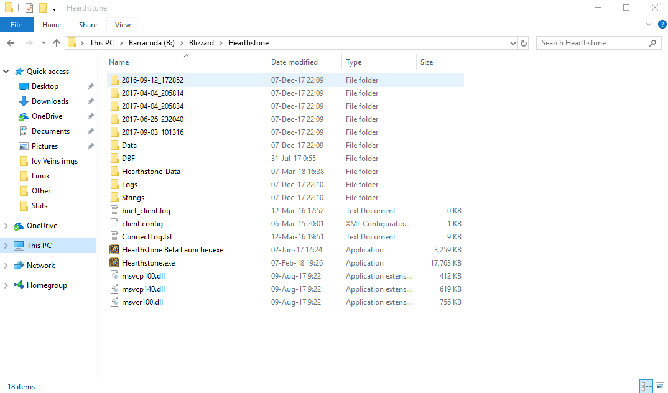
Task: Go up one folder level
Action: (x=56, y=42)
